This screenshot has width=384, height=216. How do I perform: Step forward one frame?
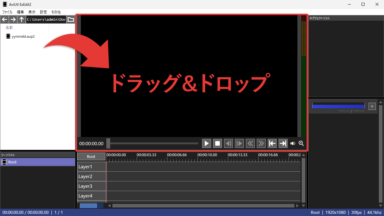click(x=239, y=143)
